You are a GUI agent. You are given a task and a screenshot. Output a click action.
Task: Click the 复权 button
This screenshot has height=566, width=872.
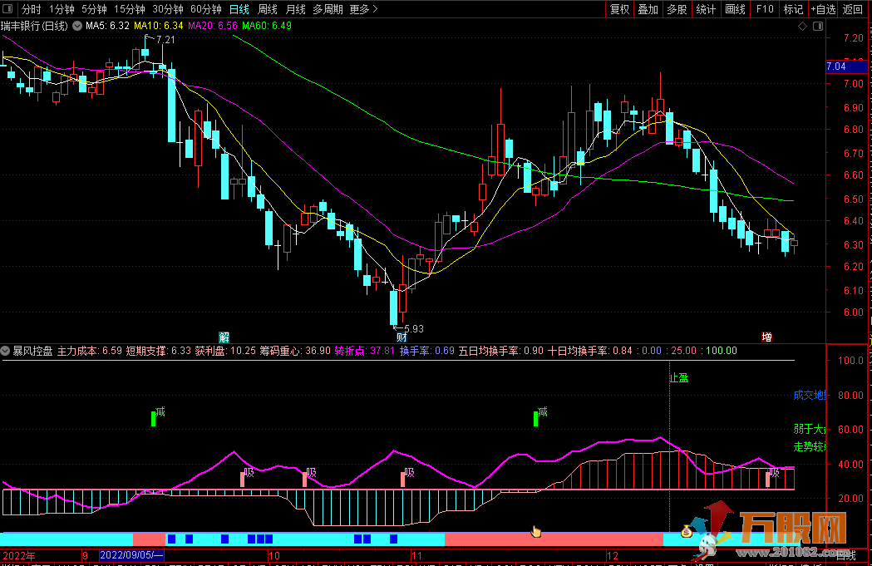point(619,9)
